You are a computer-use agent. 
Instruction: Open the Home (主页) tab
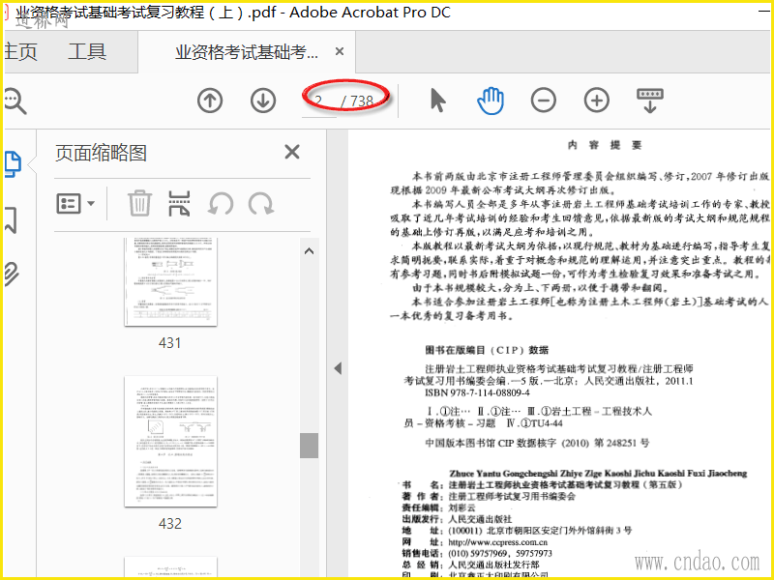[x=20, y=52]
